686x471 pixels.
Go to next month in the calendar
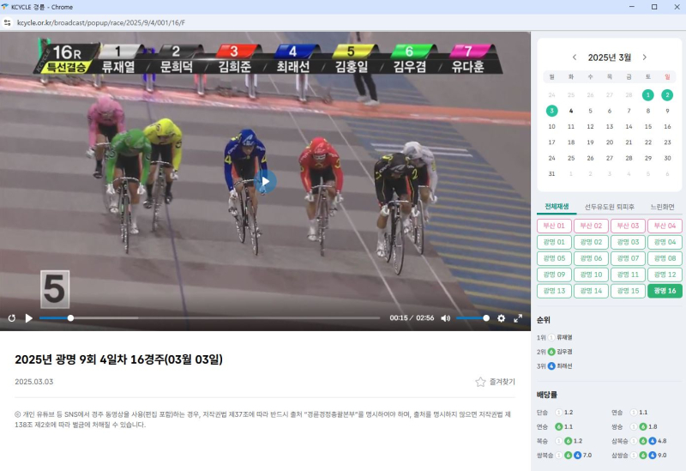[x=645, y=57]
